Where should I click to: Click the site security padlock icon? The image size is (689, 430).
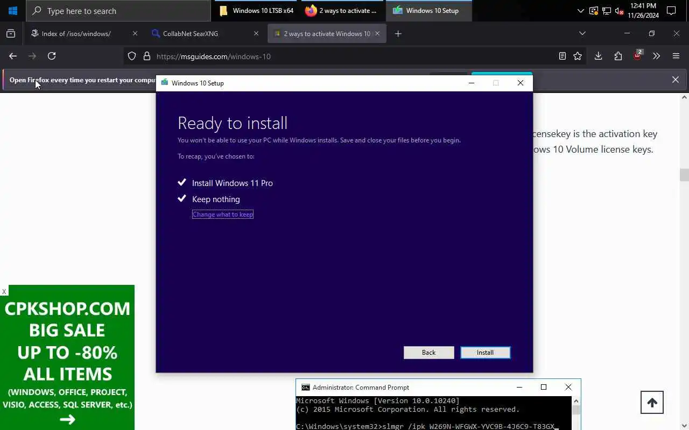tap(146, 56)
